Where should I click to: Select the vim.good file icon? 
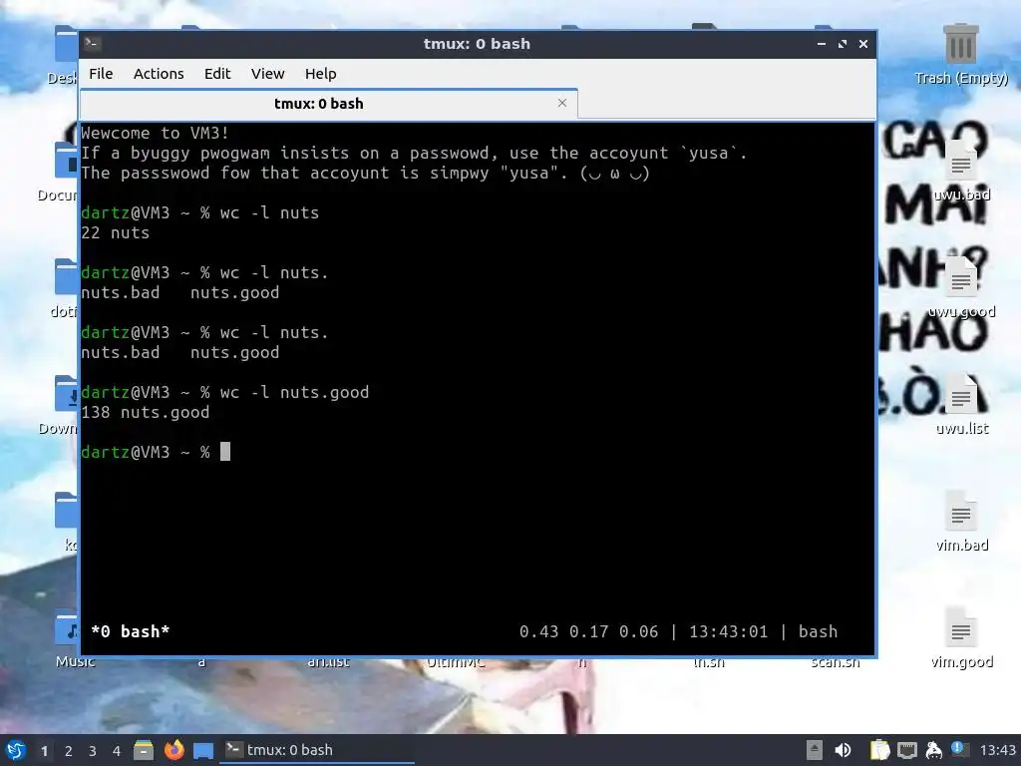click(x=961, y=637)
